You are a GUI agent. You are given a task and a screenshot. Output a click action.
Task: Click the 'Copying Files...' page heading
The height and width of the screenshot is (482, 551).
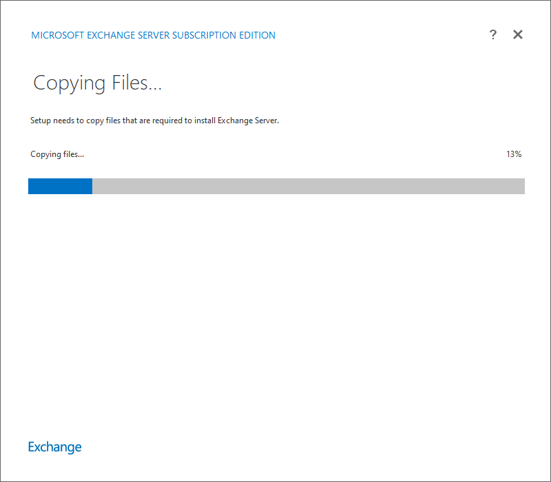coord(97,83)
